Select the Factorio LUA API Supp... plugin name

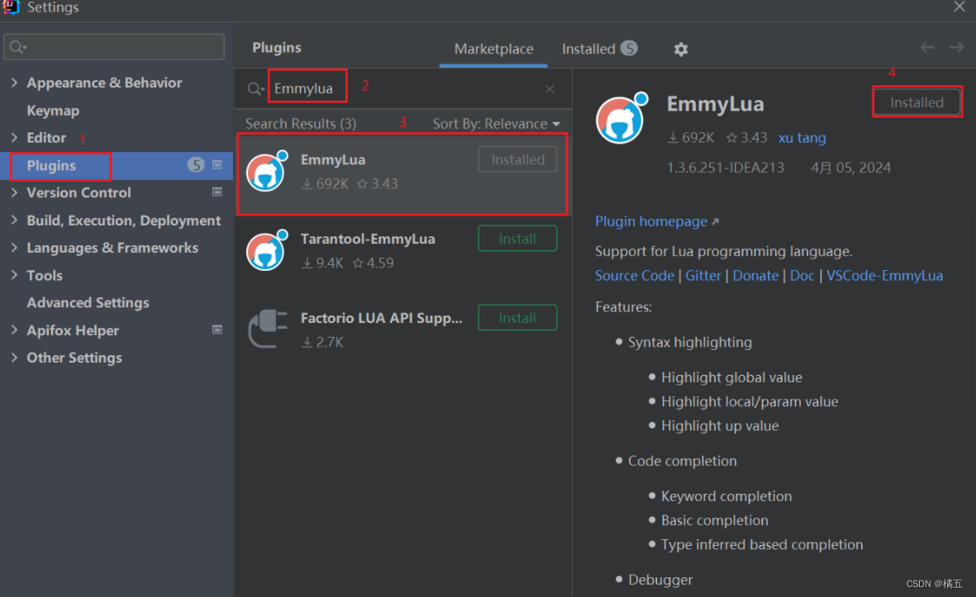point(381,318)
